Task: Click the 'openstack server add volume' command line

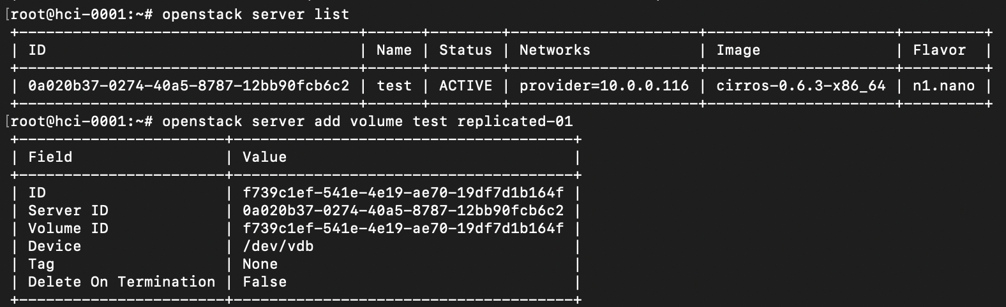Action: point(367,122)
